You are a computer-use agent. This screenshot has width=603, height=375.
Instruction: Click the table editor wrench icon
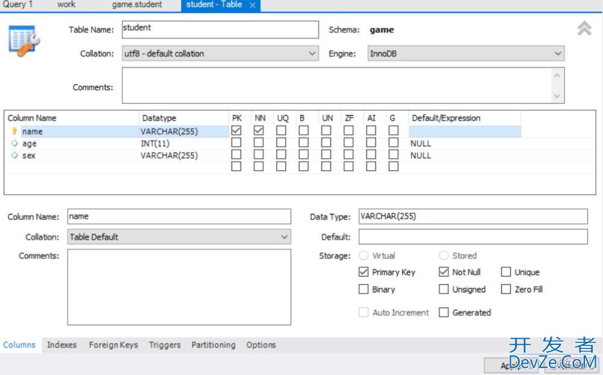[24, 41]
